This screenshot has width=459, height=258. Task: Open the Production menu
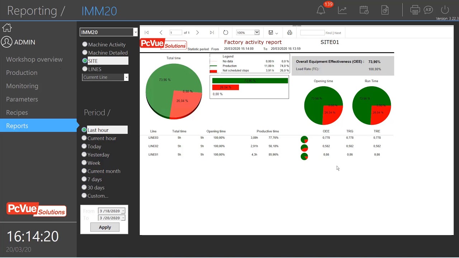[22, 73]
